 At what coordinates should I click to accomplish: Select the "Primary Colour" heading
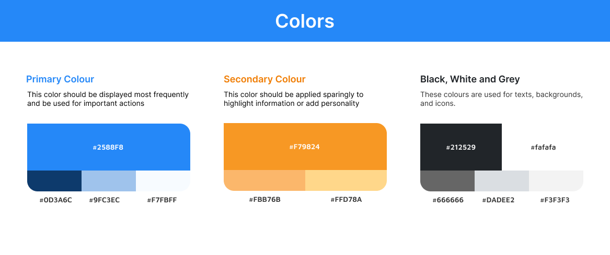(60, 79)
